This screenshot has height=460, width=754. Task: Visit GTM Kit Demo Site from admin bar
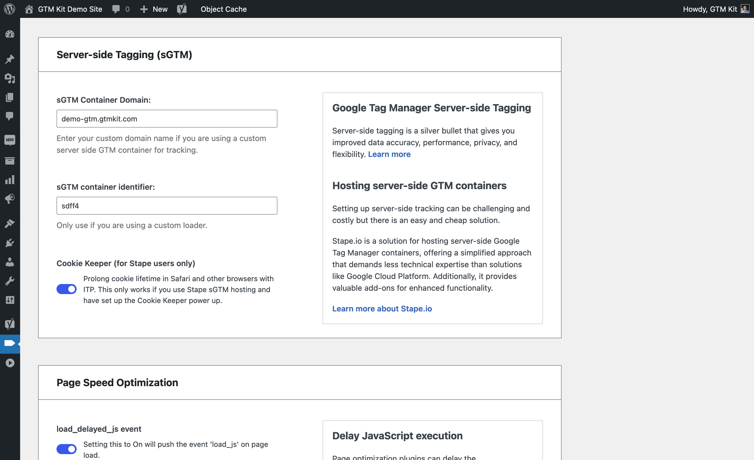tap(70, 9)
